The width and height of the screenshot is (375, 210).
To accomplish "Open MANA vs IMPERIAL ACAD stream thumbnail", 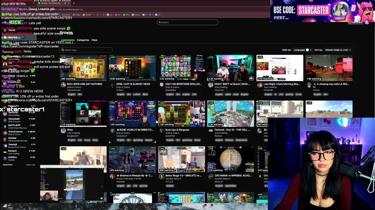I will pos(231,160).
